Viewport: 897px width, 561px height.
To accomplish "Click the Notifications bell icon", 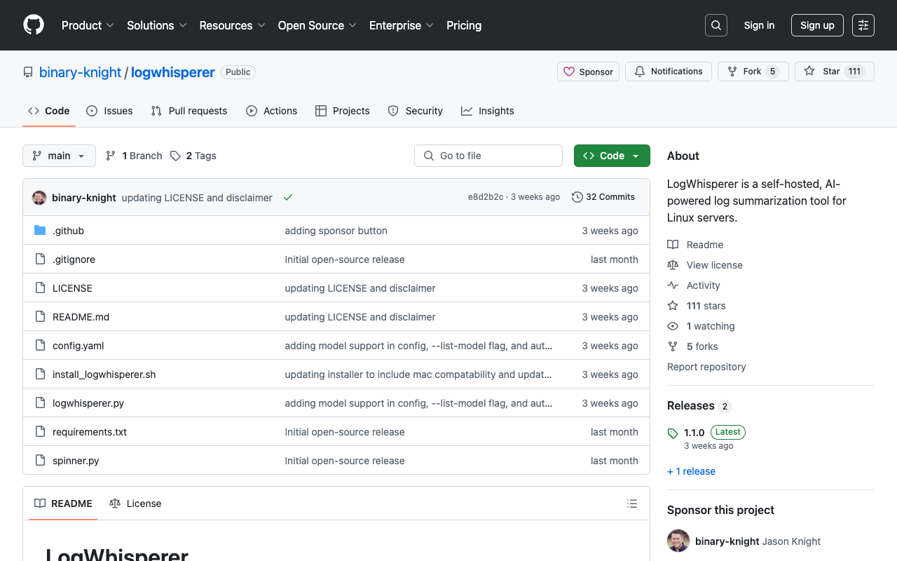I will pyautogui.click(x=638, y=71).
